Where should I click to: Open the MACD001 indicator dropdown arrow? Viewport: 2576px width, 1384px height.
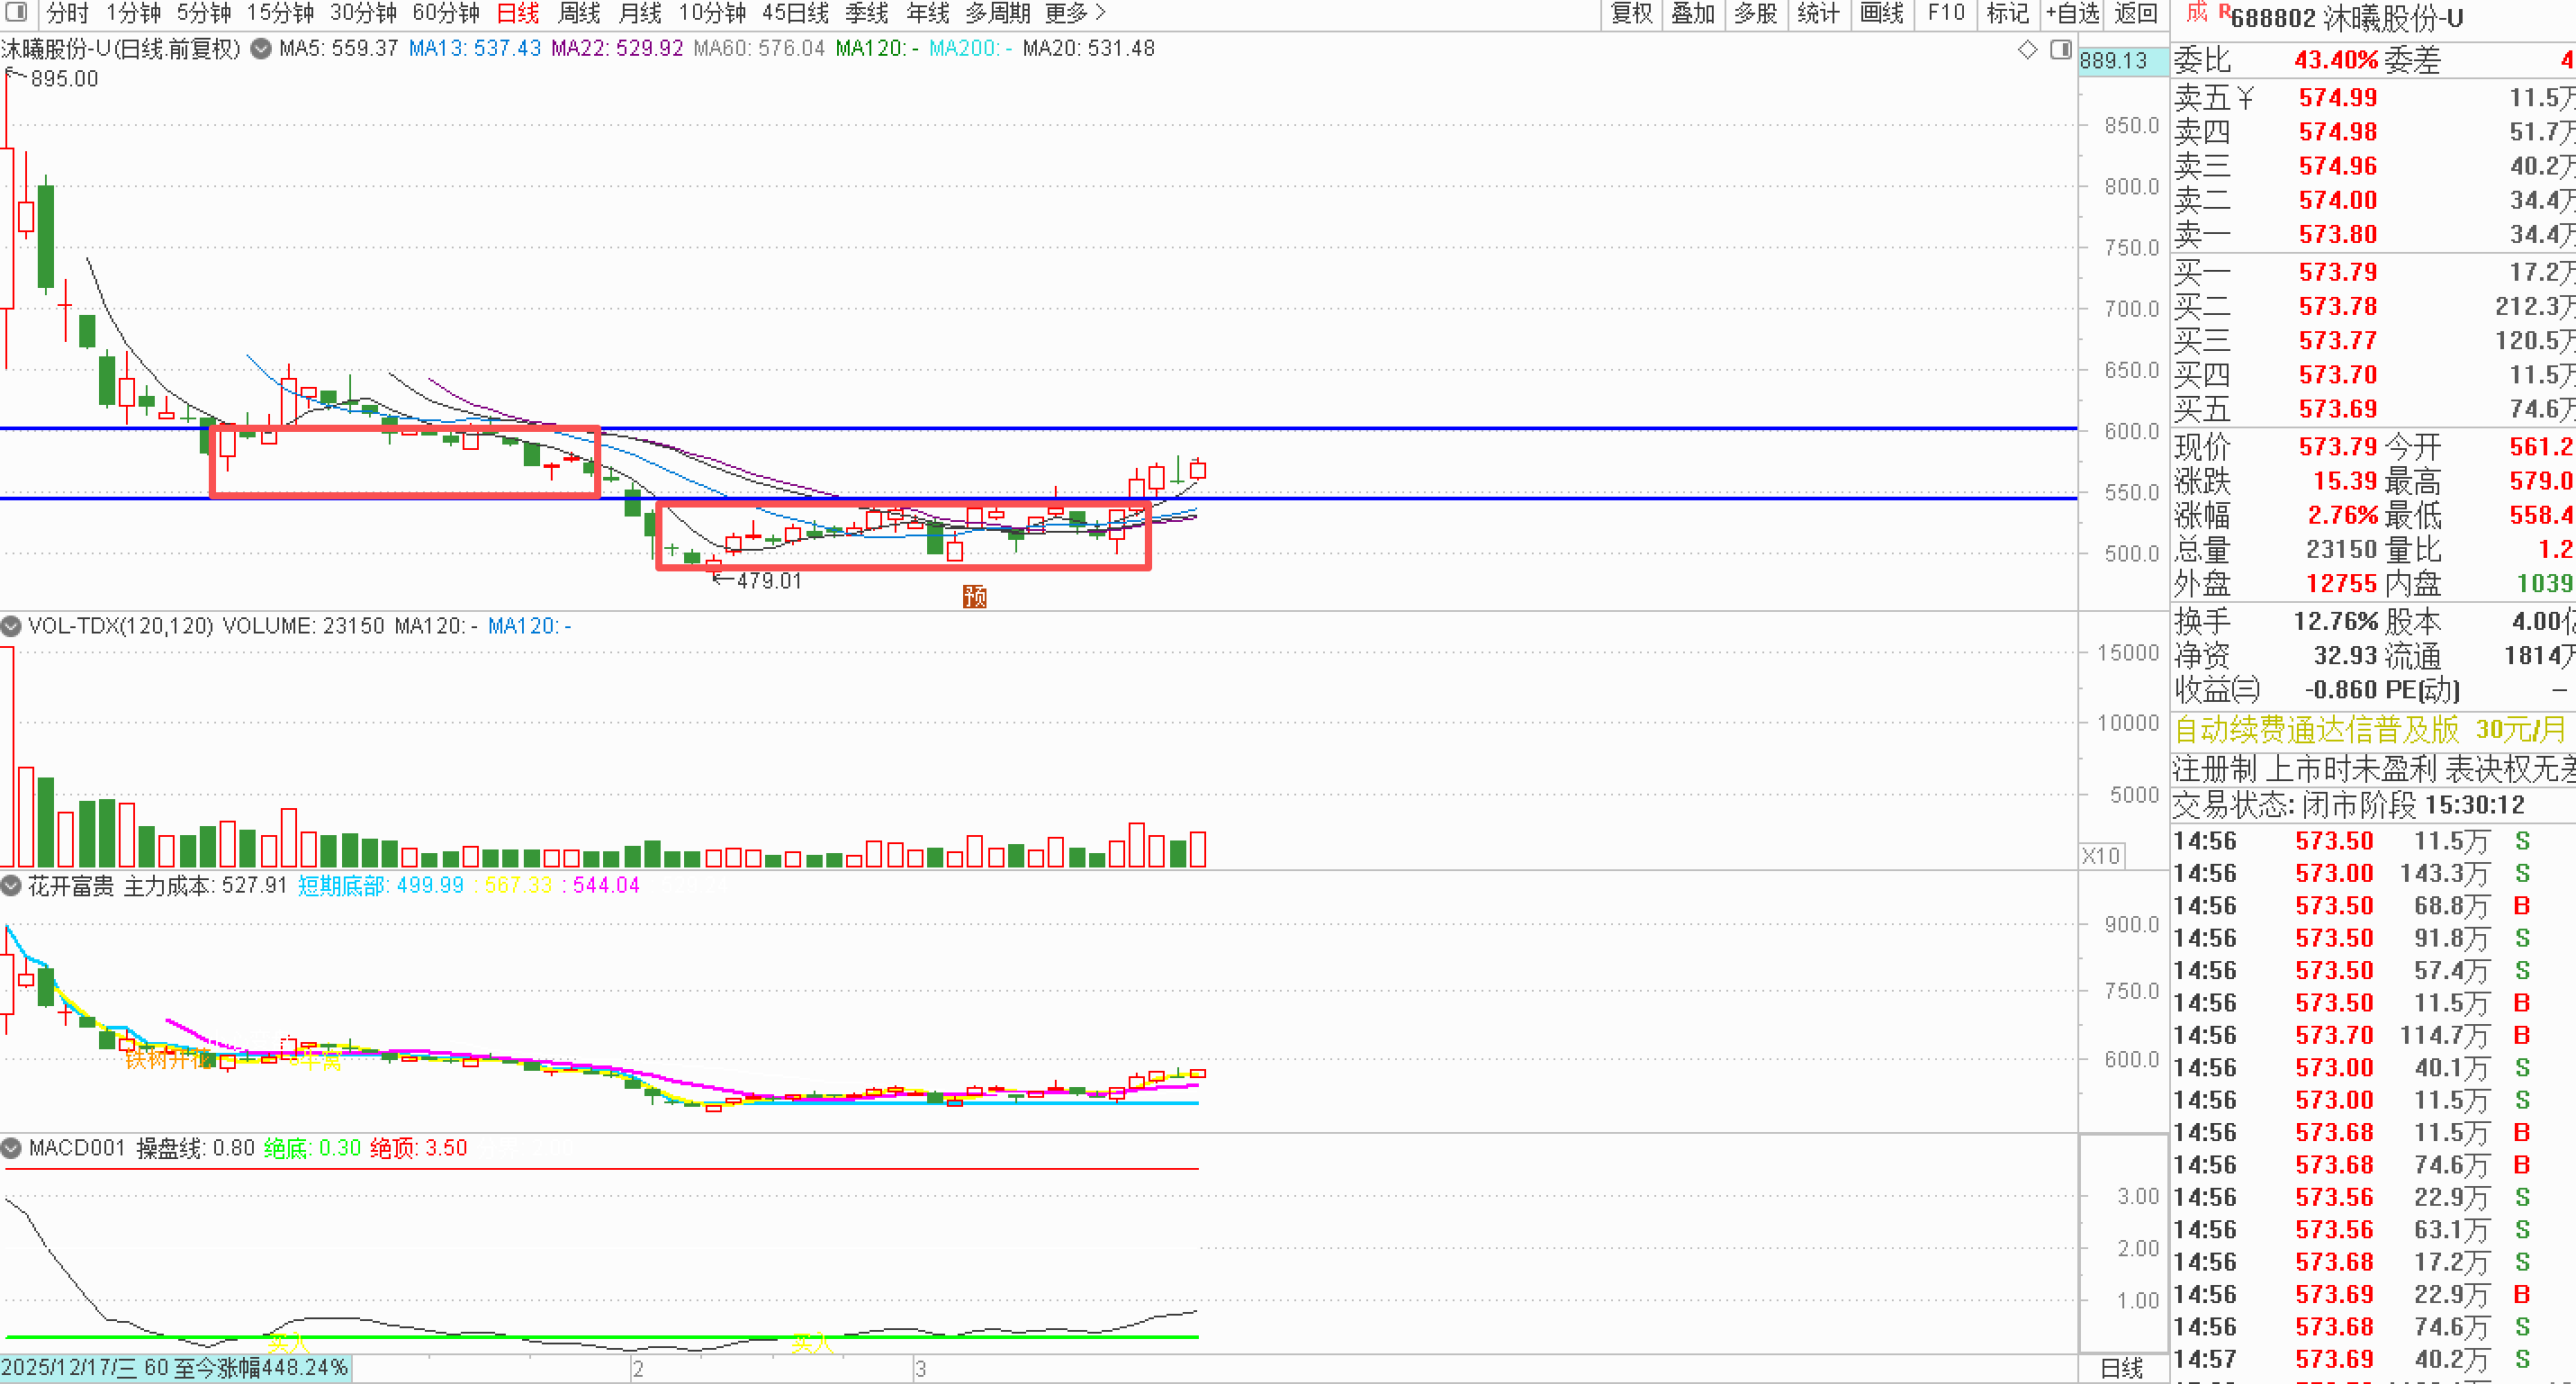(x=12, y=1148)
